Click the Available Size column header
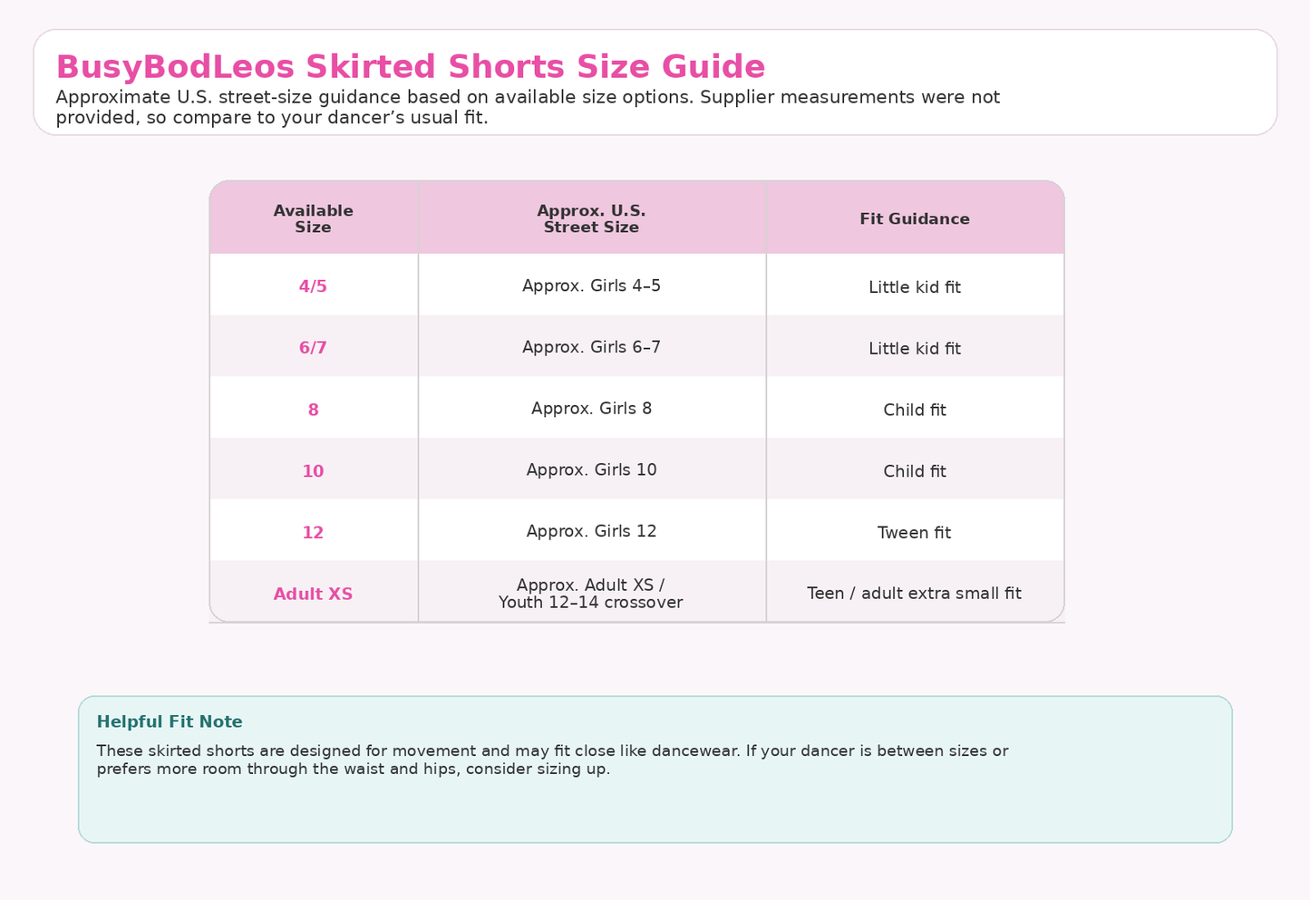 [313, 218]
